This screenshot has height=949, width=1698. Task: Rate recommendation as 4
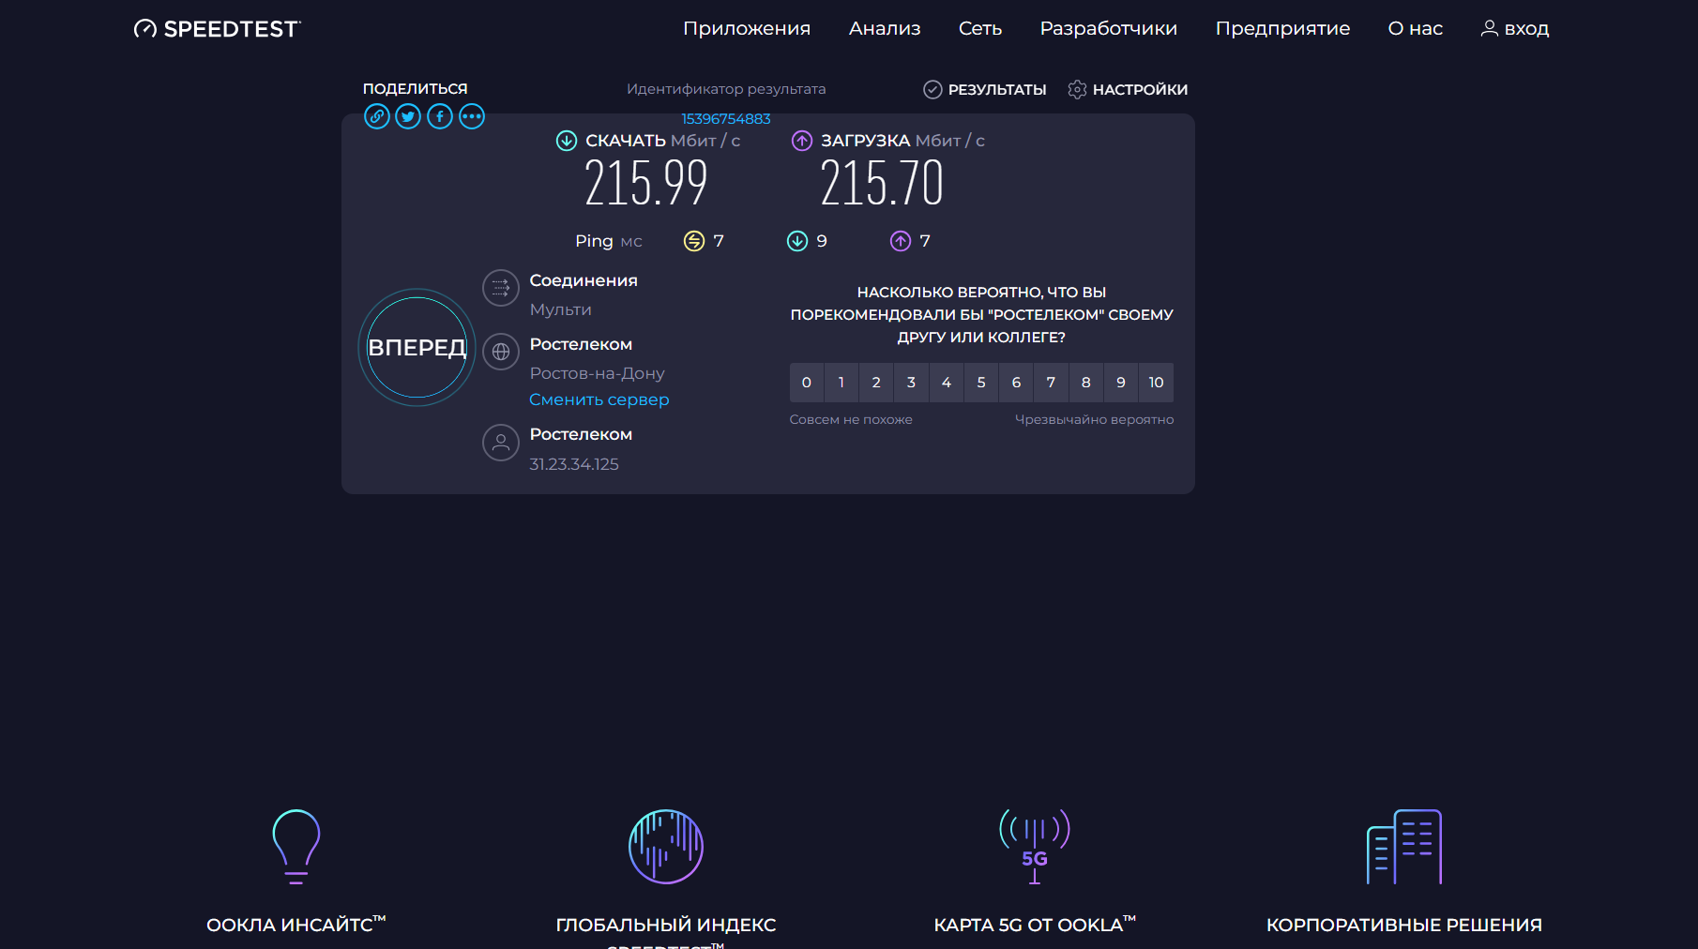tap(947, 383)
